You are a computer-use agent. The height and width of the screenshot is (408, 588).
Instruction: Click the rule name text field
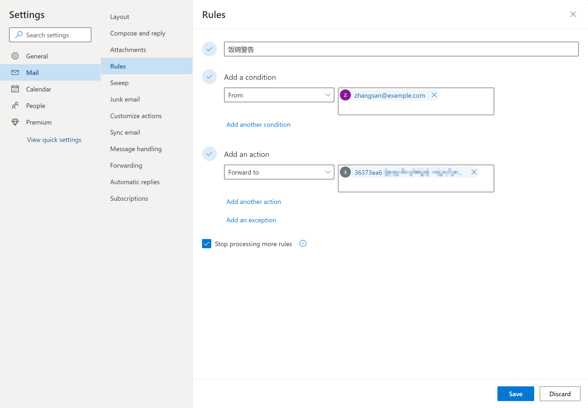click(x=401, y=49)
